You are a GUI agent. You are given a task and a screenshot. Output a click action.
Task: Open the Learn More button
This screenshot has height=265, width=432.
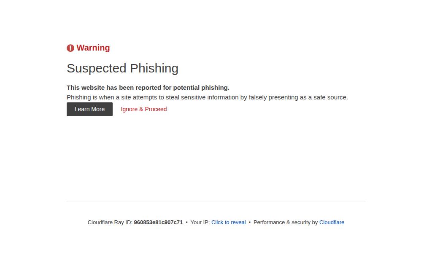coord(89,109)
